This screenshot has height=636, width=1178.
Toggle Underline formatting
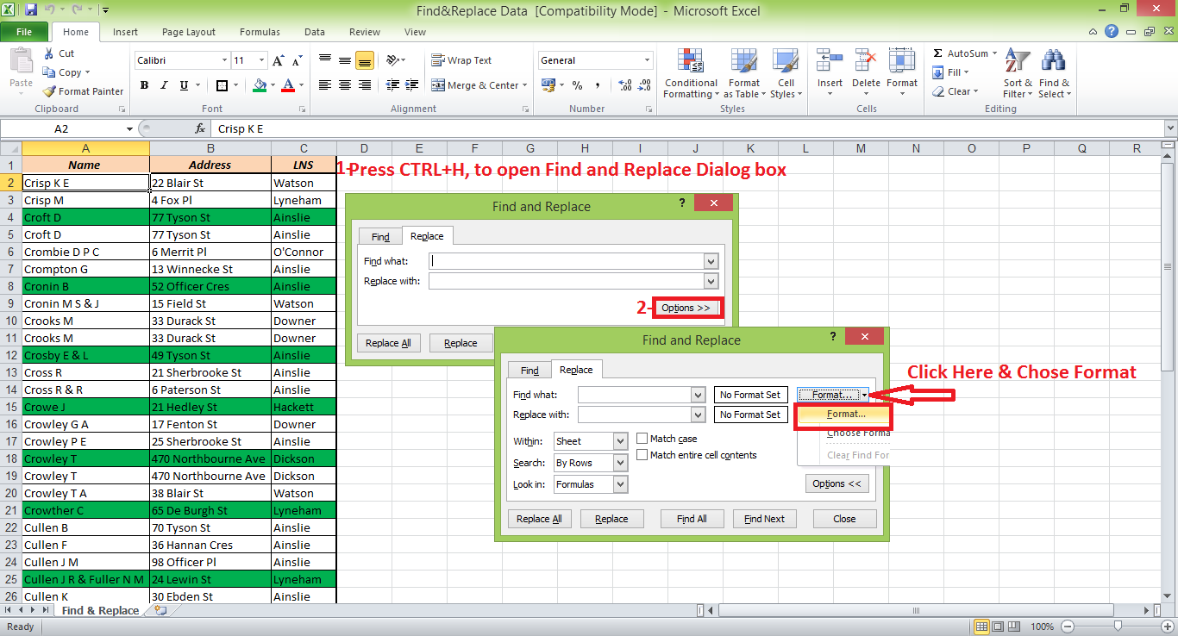point(184,85)
